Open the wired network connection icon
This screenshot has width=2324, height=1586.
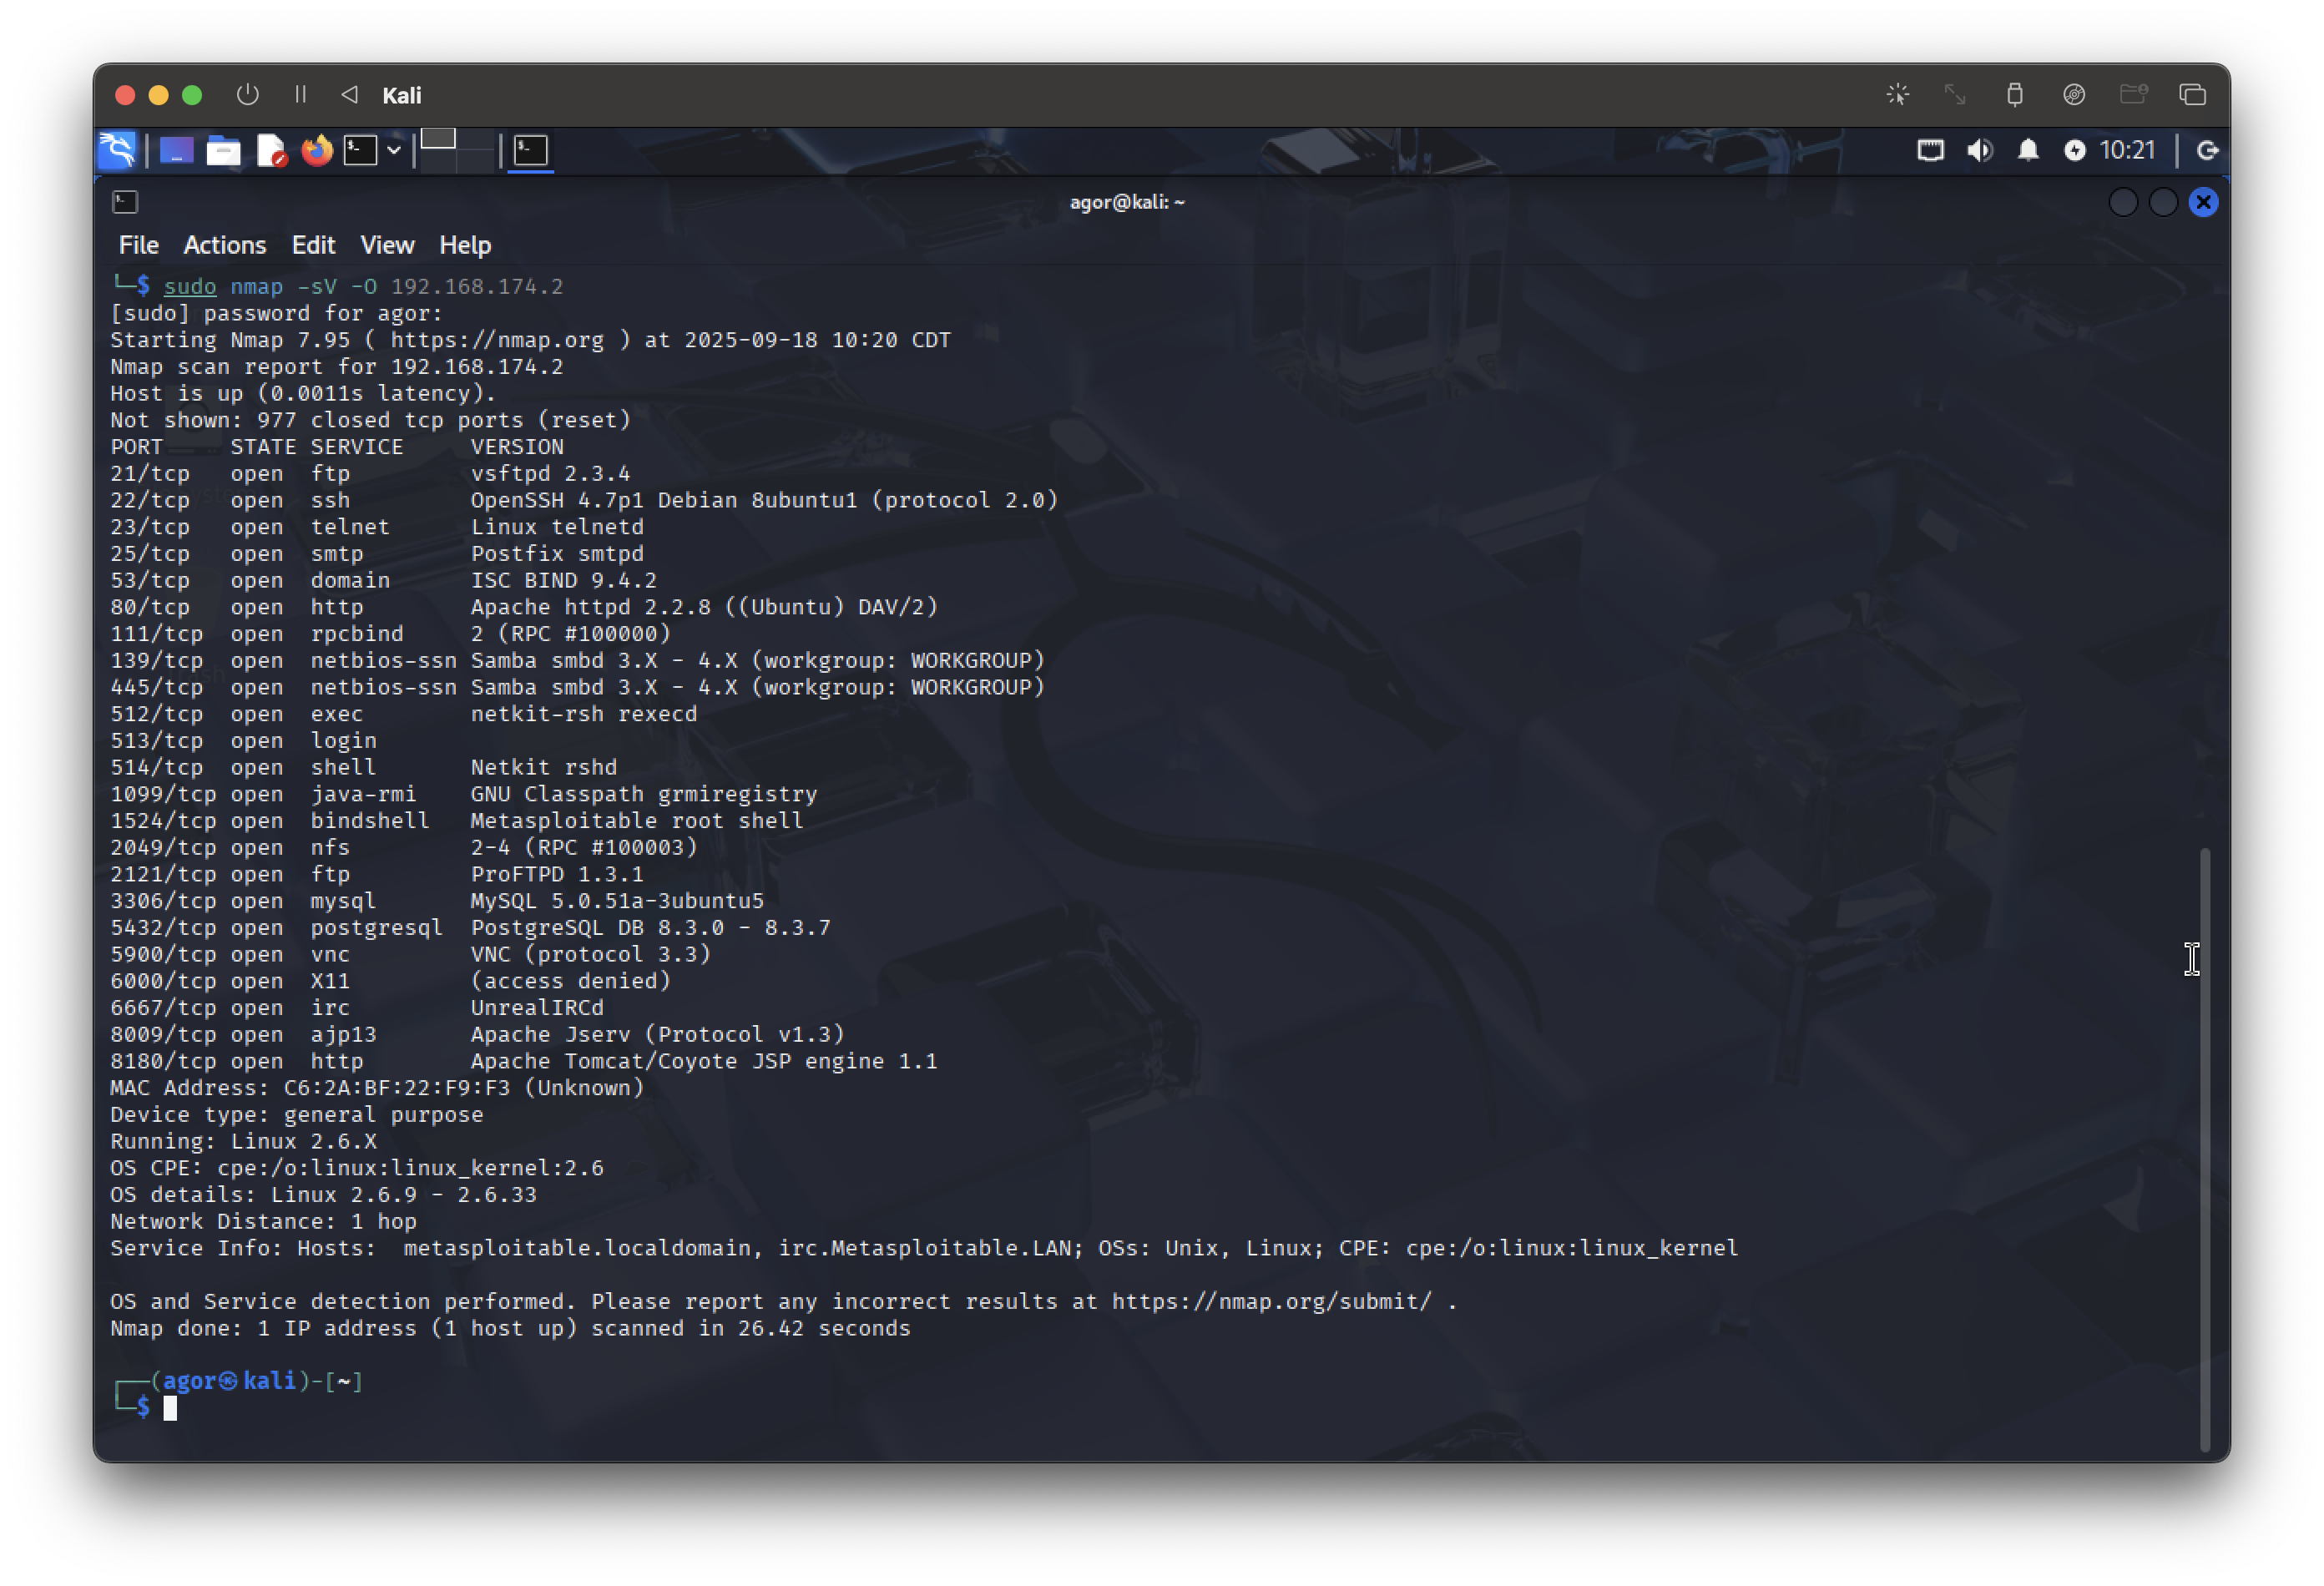(x=1930, y=151)
